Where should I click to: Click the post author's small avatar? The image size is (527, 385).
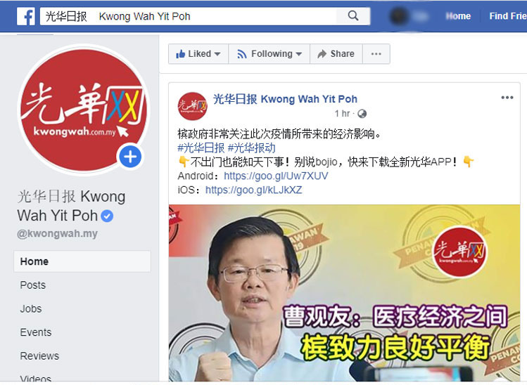pyautogui.click(x=192, y=106)
